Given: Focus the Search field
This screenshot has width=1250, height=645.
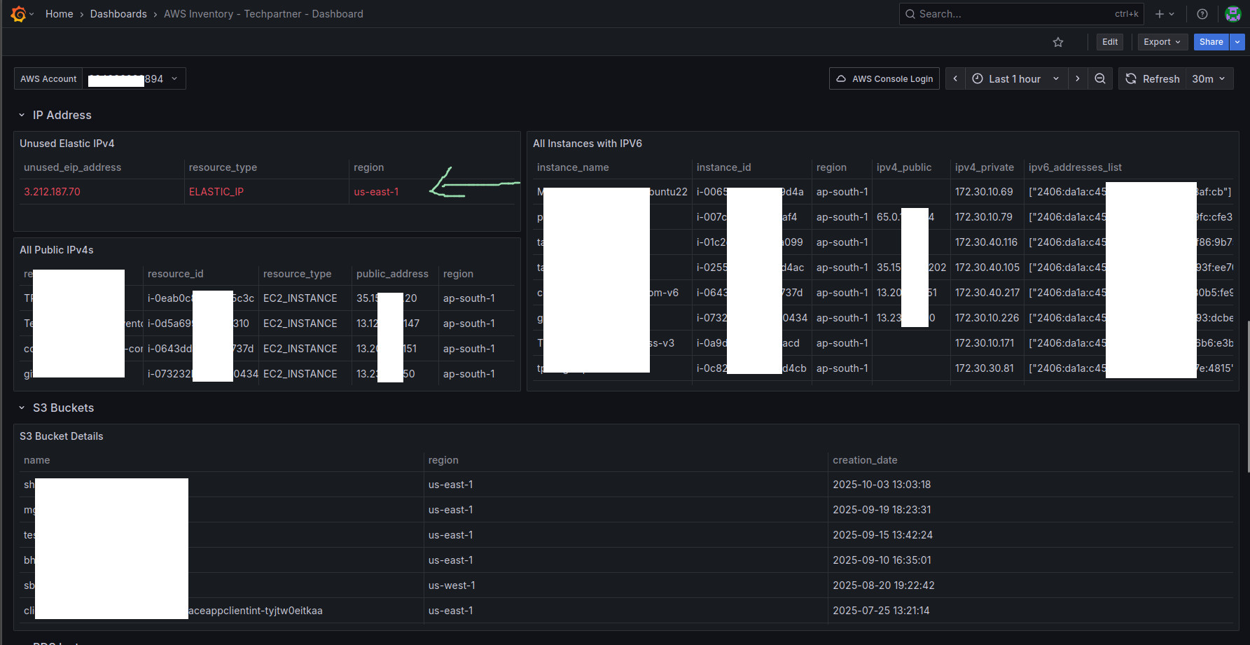Looking at the screenshot, I should (1021, 14).
